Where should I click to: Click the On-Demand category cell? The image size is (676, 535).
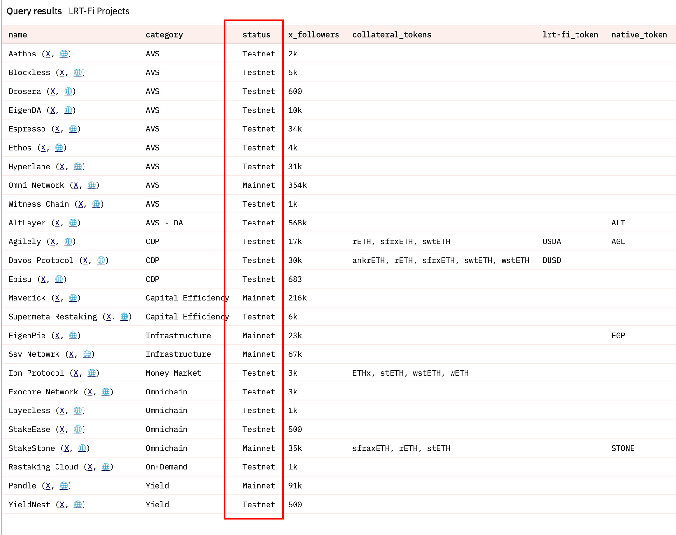pyautogui.click(x=167, y=467)
